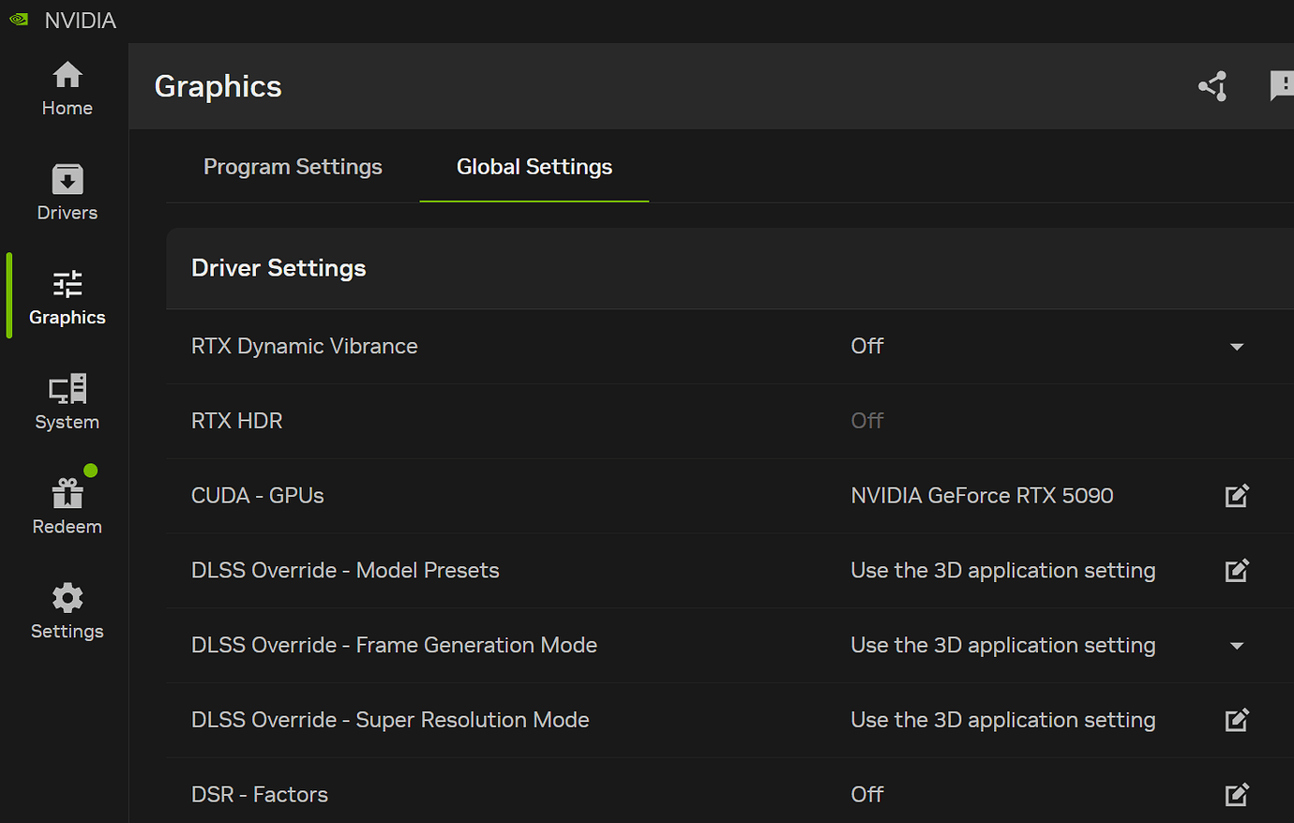
Task: Open Settings gear in sidebar
Action: coord(67,612)
